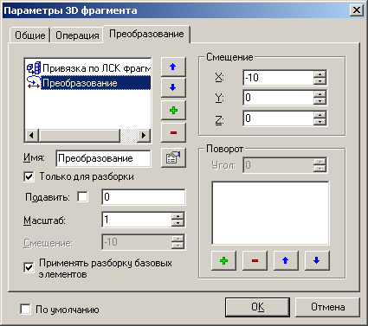Move rotation down in Поворот group

click(x=317, y=260)
